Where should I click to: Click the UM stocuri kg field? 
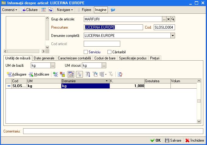[x=92, y=65]
